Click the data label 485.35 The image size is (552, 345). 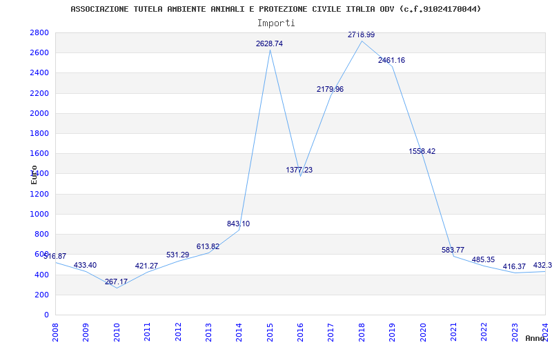coord(484,260)
